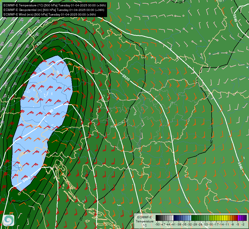Pick the bright yellow swatch above -11 in legend
Viewport: 249px width, 229px height.
[226, 218]
